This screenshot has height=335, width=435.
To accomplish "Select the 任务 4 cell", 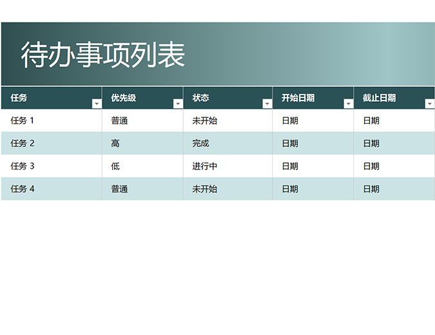I will [x=52, y=189].
